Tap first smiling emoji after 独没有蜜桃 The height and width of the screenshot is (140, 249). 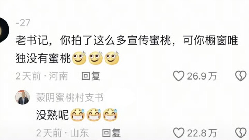[x=79, y=58]
